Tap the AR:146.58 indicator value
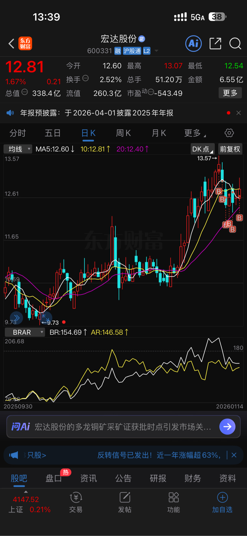247x536 pixels. (110, 332)
